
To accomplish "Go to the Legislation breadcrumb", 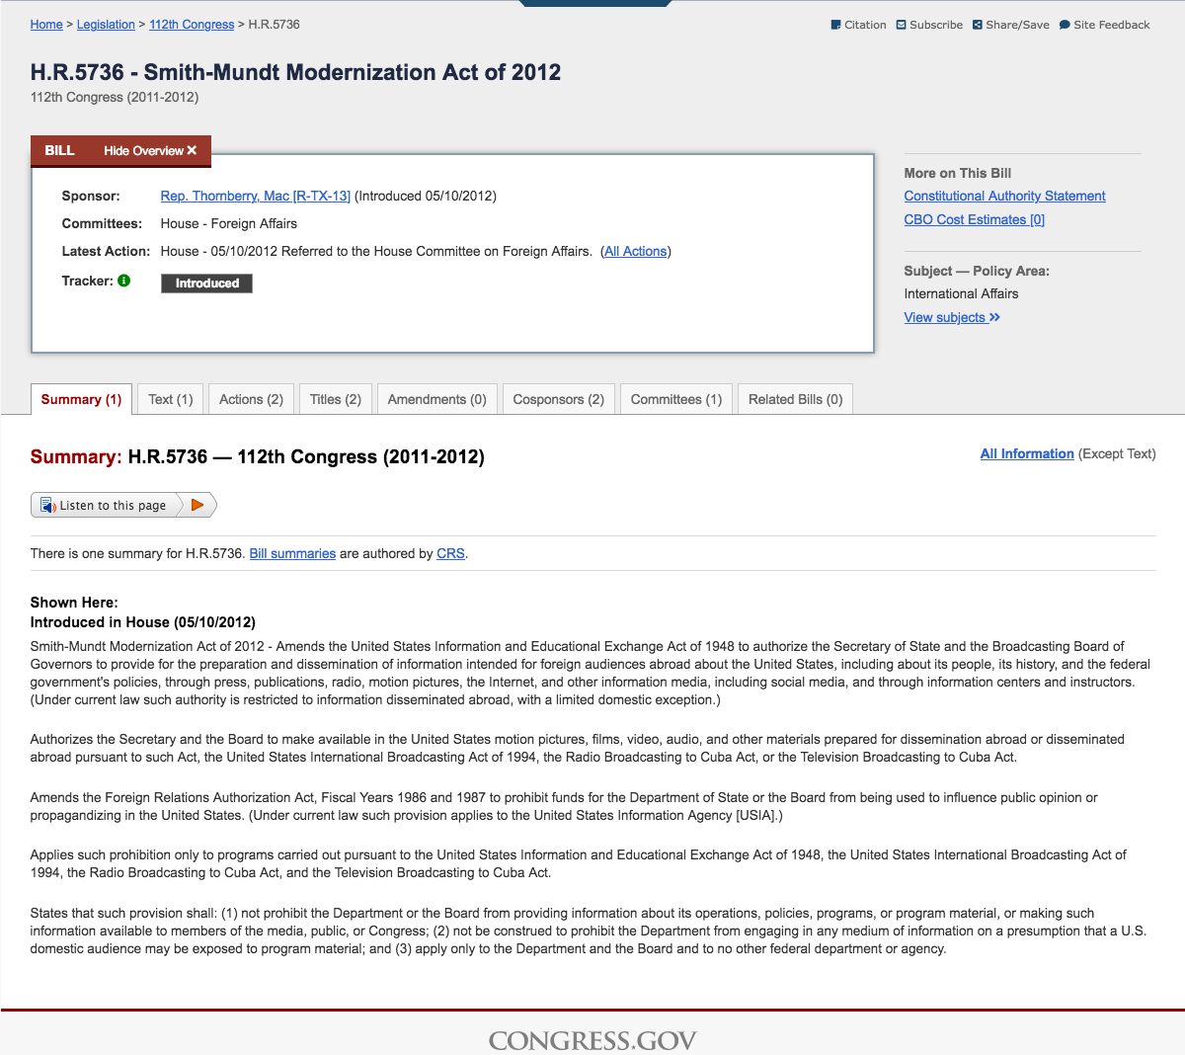I will pos(106,25).
